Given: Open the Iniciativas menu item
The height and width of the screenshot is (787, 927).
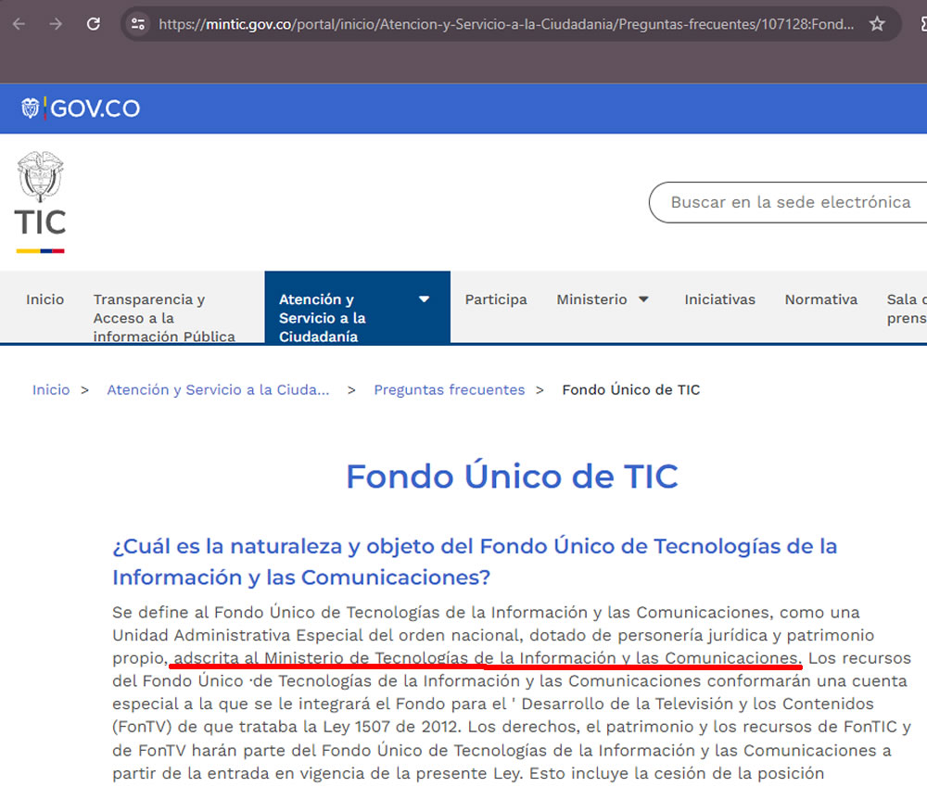Looking at the screenshot, I should pyautogui.click(x=719, y=299).
